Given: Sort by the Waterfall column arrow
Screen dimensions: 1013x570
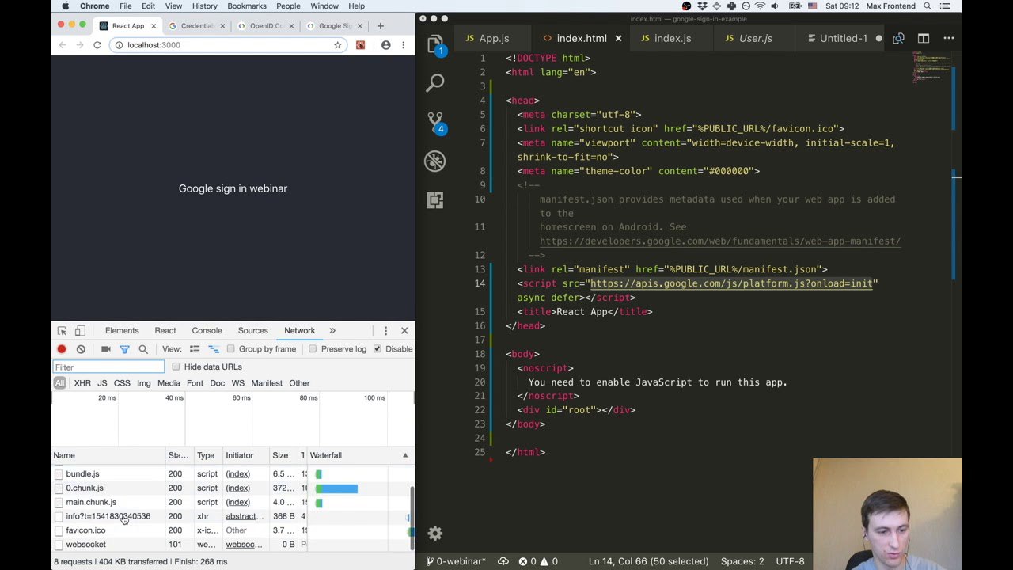Looking at the screenshot, I should click(405, 455).
